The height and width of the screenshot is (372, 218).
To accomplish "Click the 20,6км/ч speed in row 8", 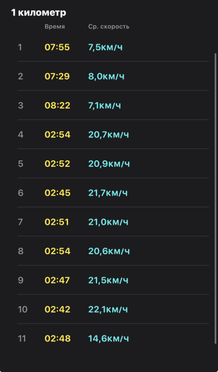I will click(109, 251).
